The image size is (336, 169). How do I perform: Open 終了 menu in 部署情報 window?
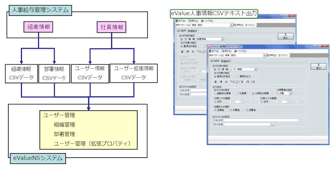[x=181, y=21]
